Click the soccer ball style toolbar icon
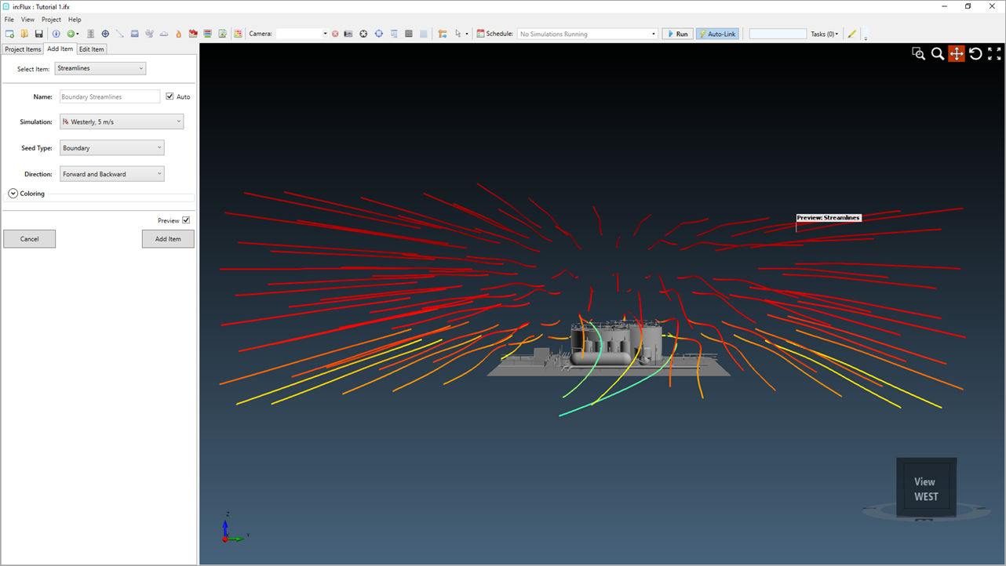The width and height of the screenshot is (1006, 566). 363,34
